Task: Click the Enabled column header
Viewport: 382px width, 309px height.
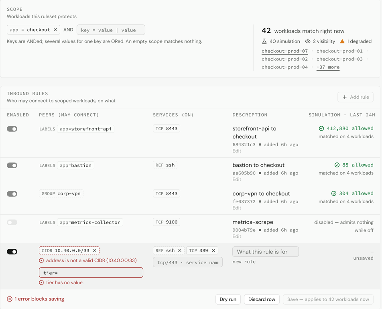Action: point(18,115)
